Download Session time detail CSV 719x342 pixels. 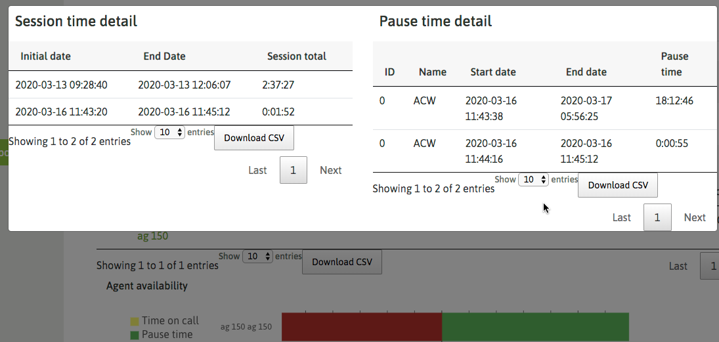253,138
